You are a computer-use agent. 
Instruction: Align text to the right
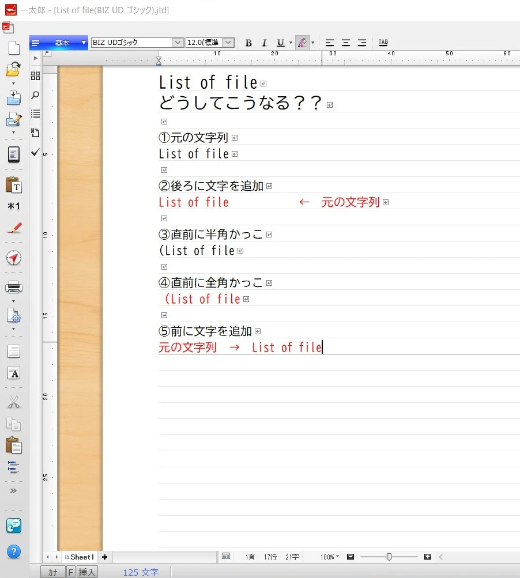click(362, 43)
